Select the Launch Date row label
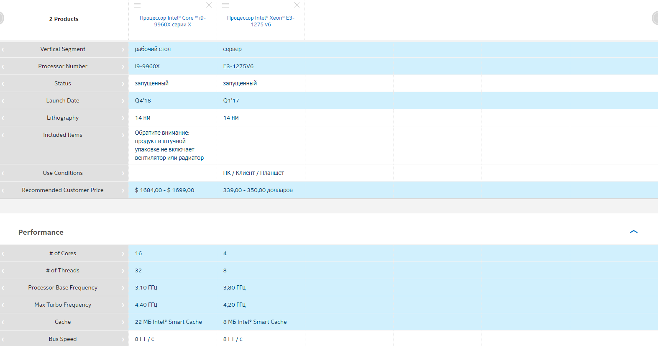Viewport: 658px width, 346px height. (x=63, y=100)
